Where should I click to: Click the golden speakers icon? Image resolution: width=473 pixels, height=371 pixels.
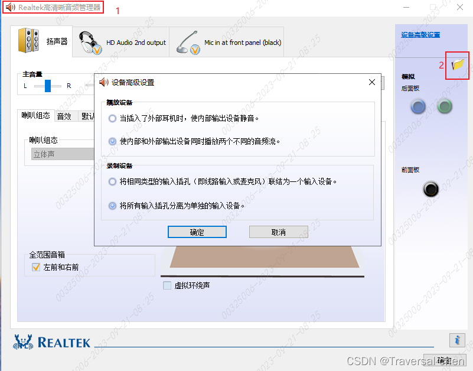(x=29, y=40)
